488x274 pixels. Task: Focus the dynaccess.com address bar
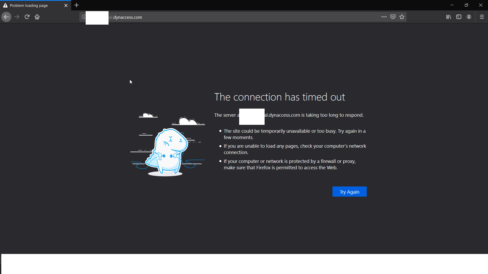pos(229,17)
